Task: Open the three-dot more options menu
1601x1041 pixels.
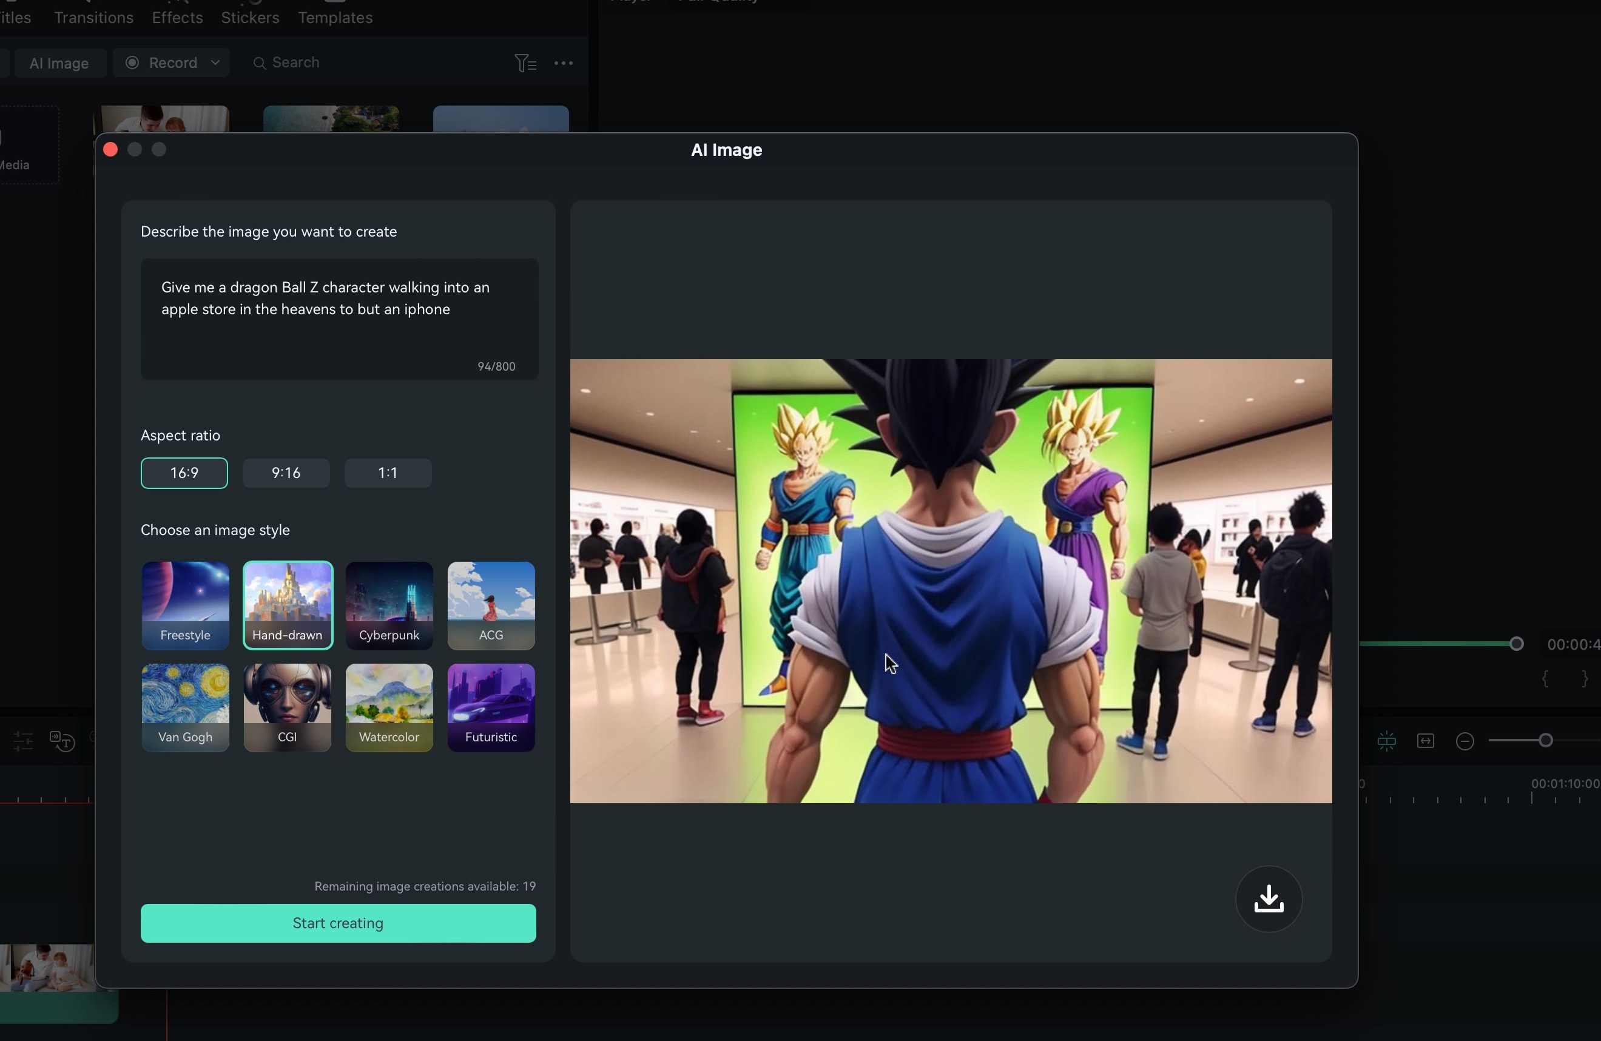Action: [x=563, y=63]
